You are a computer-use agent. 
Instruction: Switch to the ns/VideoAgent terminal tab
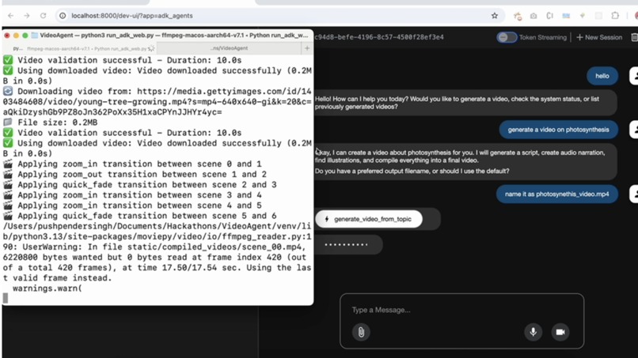(229, 48)
